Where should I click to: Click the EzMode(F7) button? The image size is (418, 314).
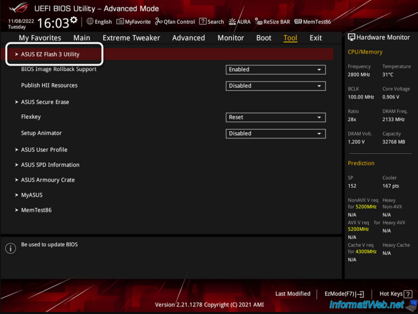coord(344,293)
